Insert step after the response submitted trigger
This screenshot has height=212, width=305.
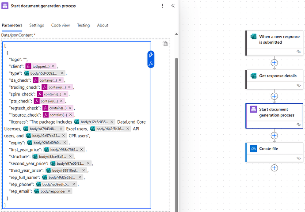(274, 63)
